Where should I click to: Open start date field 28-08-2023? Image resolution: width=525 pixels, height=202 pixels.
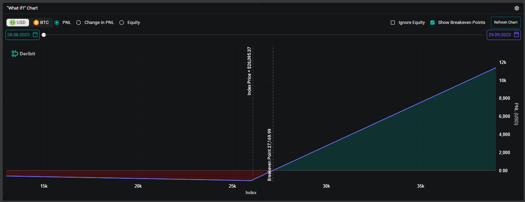click(x=23, y=35)
